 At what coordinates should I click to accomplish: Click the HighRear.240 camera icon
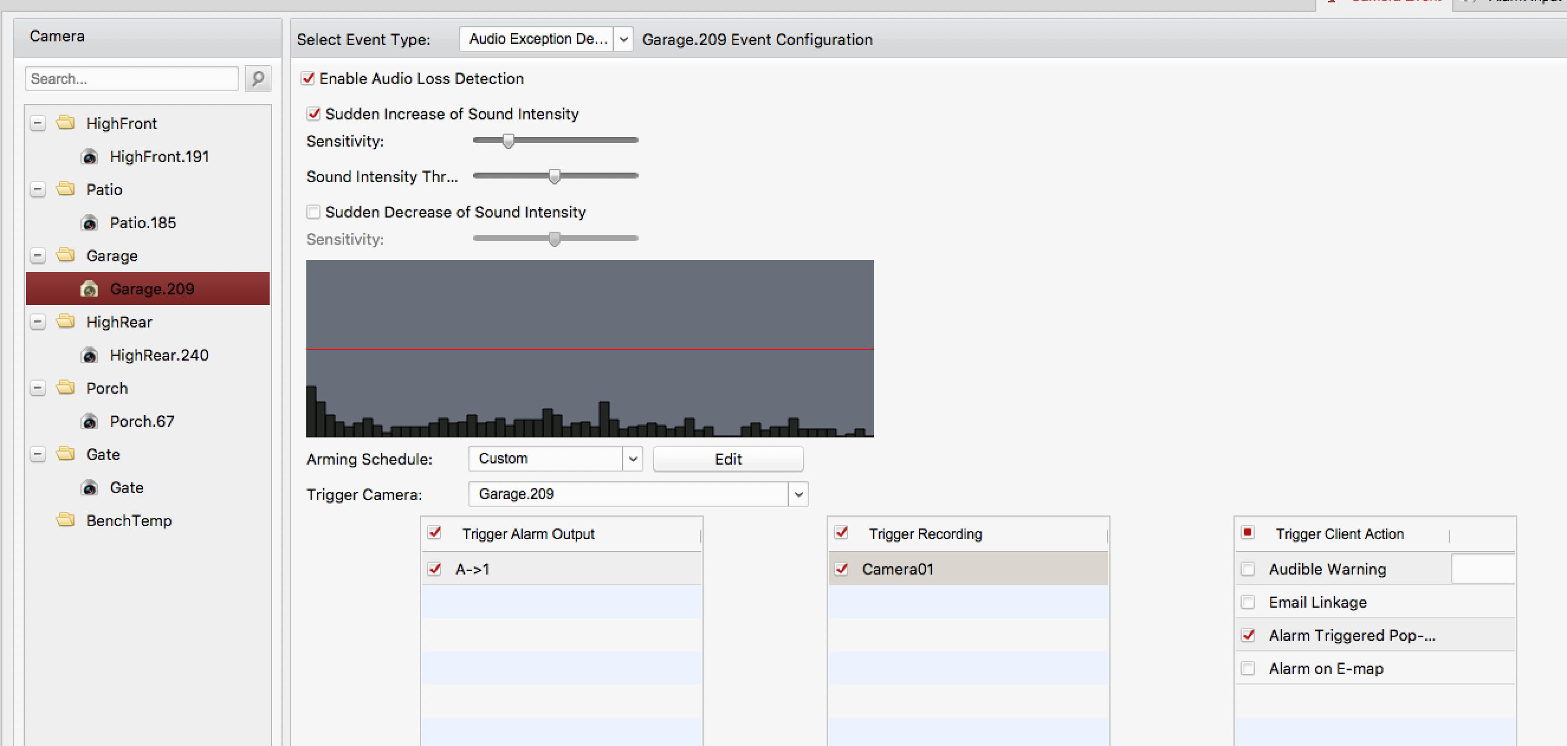point(89,355)
